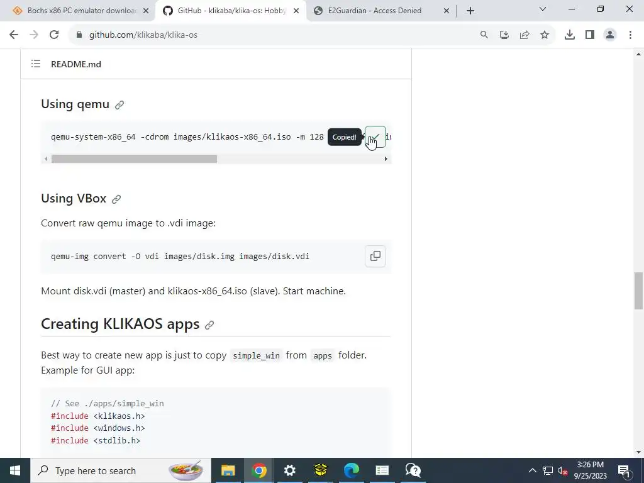Click the simple_win inline code
The width and height of the screenshot is (644, 483).
coord(257,356)
